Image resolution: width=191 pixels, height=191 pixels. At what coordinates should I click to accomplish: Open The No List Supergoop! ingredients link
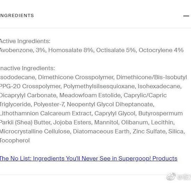tap(89, 159)
